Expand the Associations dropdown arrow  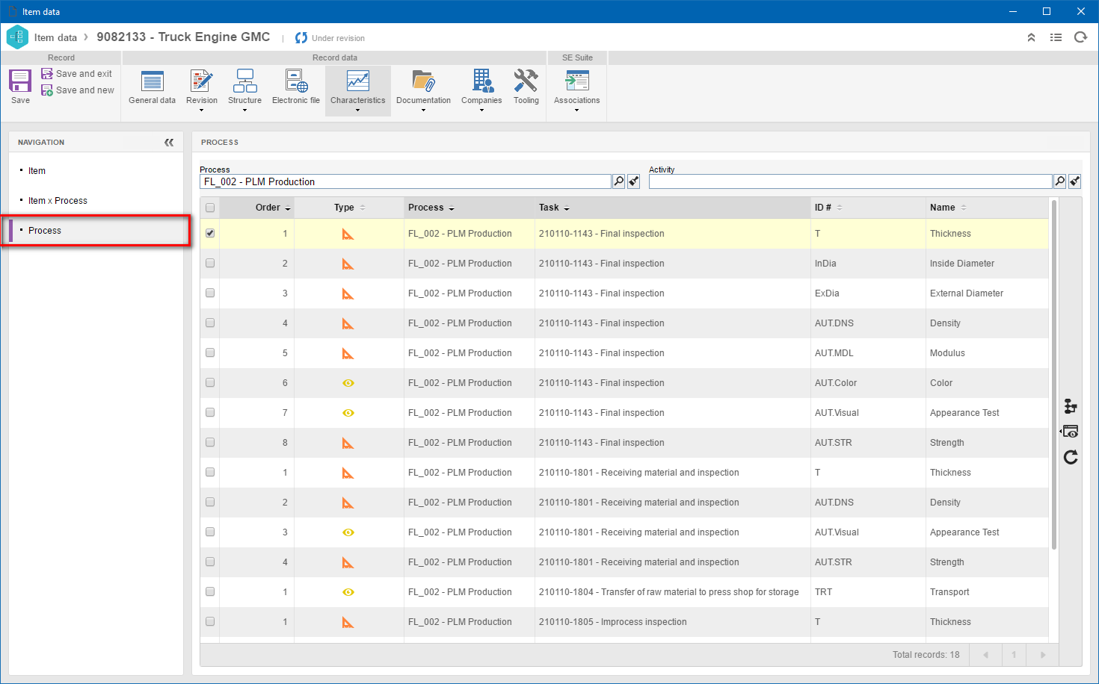tap(577, 111)
